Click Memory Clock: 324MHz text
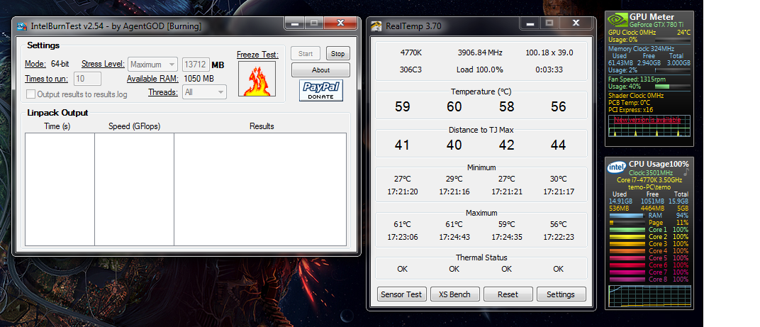This screenshot has width=760, height=327. coord(641,49)
